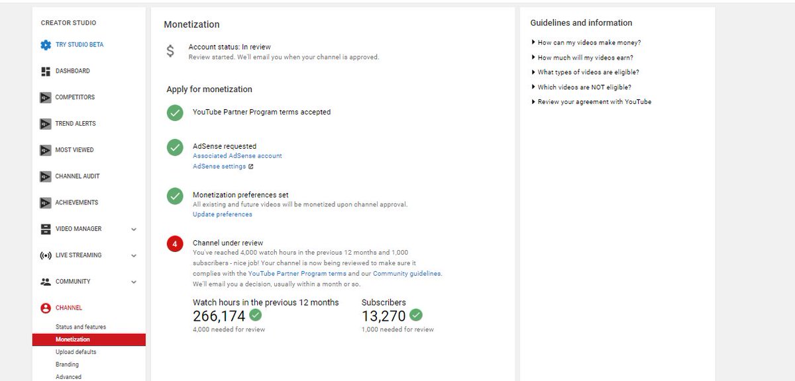Click the Achievements sidebar icon
This screenshot has height=381, width=795.
[x=46, y=202]
